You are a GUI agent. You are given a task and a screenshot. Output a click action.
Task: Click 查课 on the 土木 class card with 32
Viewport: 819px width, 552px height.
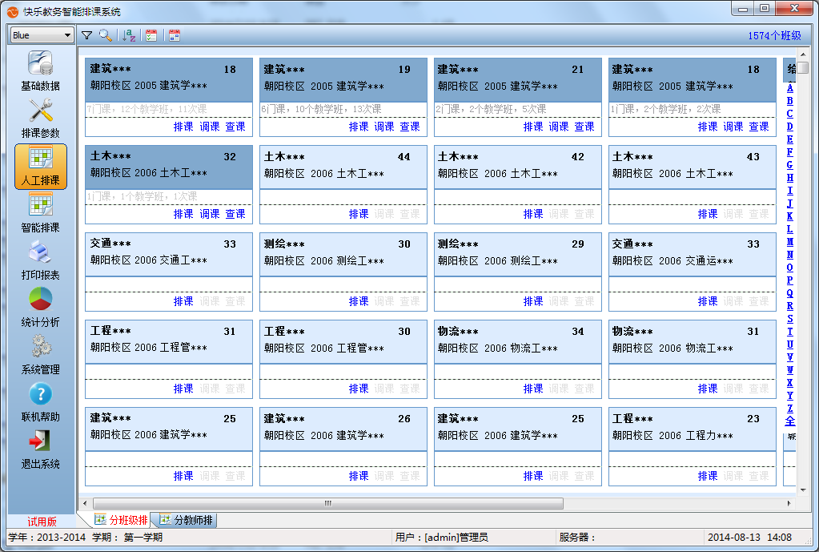coord(235,214)
